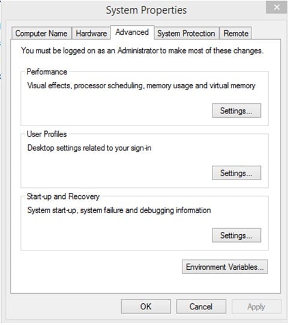Confirm the dialog with OK
288x325 pixels.
[x=146, y=306]
